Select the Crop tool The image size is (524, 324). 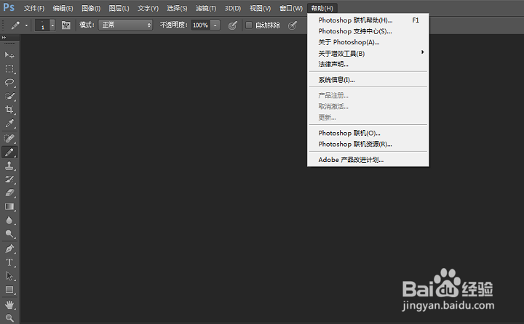(9, 110)
